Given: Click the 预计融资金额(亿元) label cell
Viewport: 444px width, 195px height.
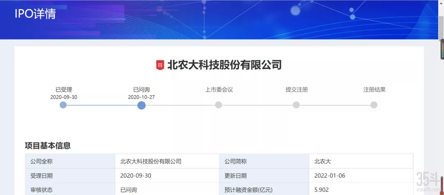Looking at the screenshot, I should pyautogui.click(x=264, y=189).
